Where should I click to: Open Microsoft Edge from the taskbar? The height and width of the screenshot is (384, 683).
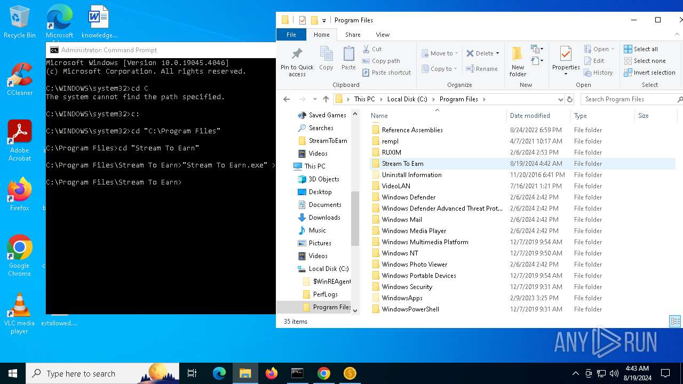(219, 373)
